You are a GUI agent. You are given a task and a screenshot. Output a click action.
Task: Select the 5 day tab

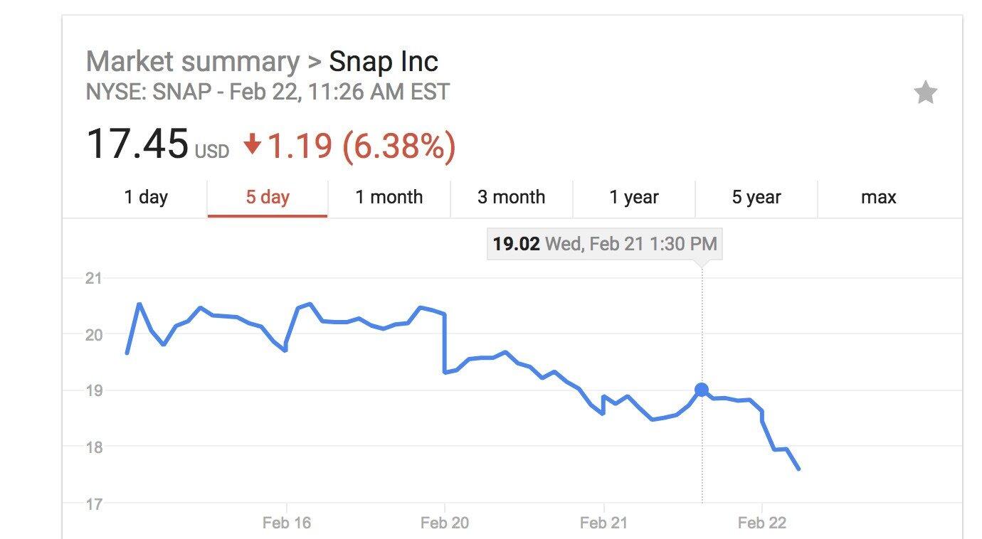(268, 197)
